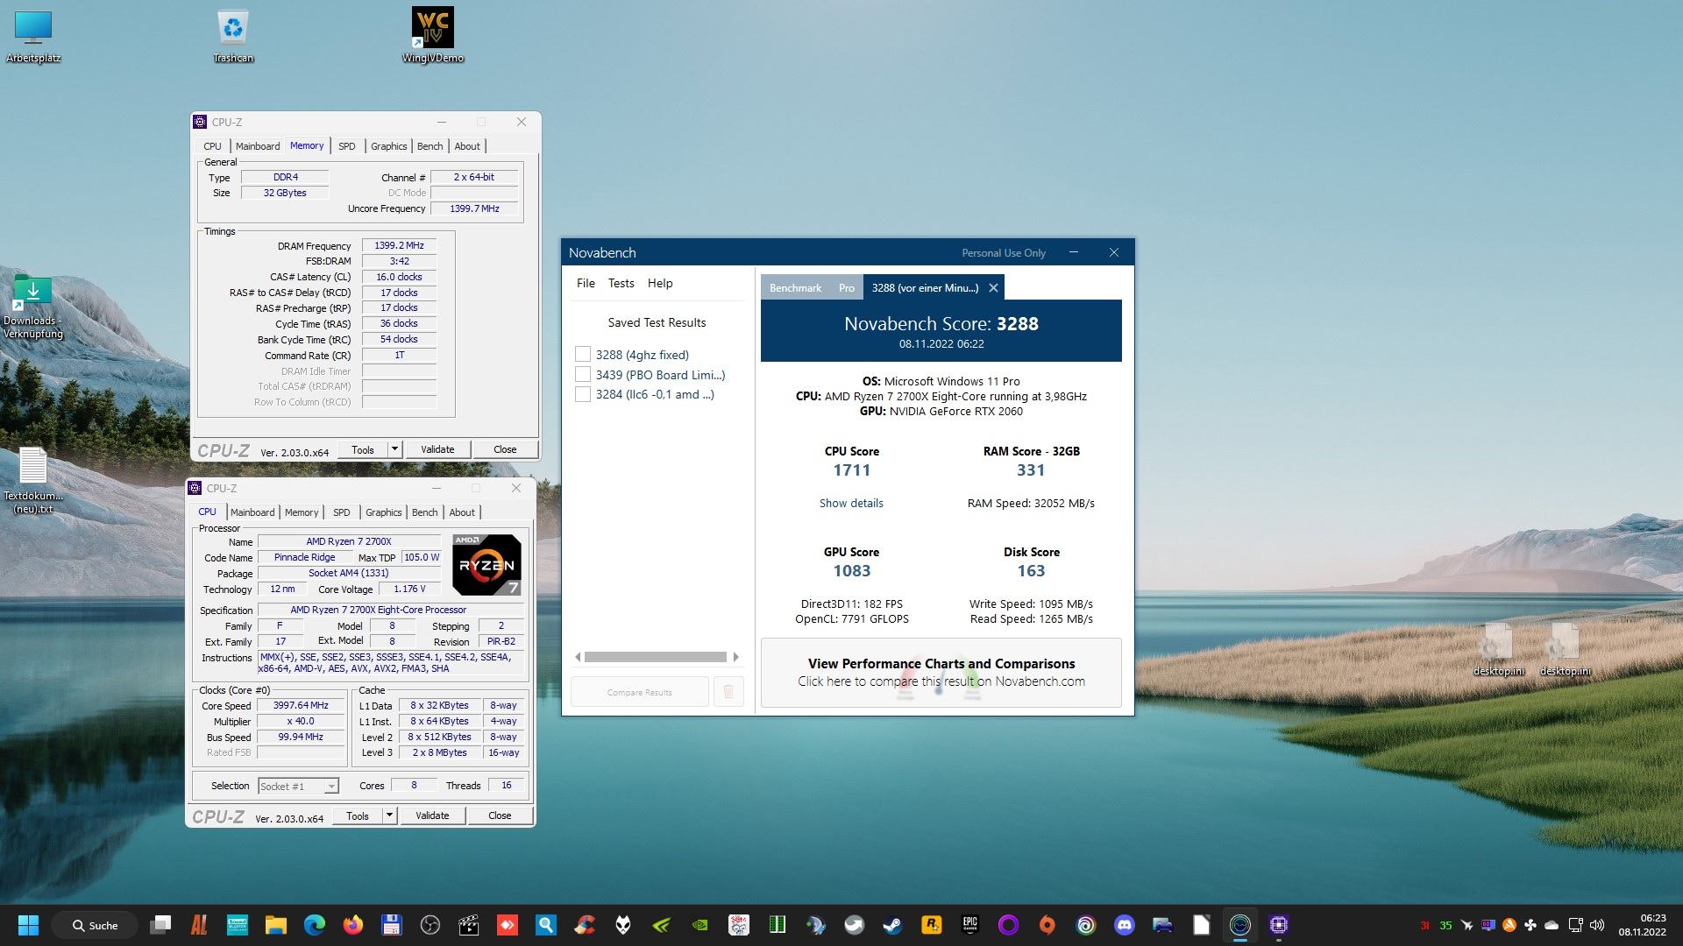Open OBS Studio from the taskbar
This screenshot has height=946, width=1683.
click(x=430, y=925)
